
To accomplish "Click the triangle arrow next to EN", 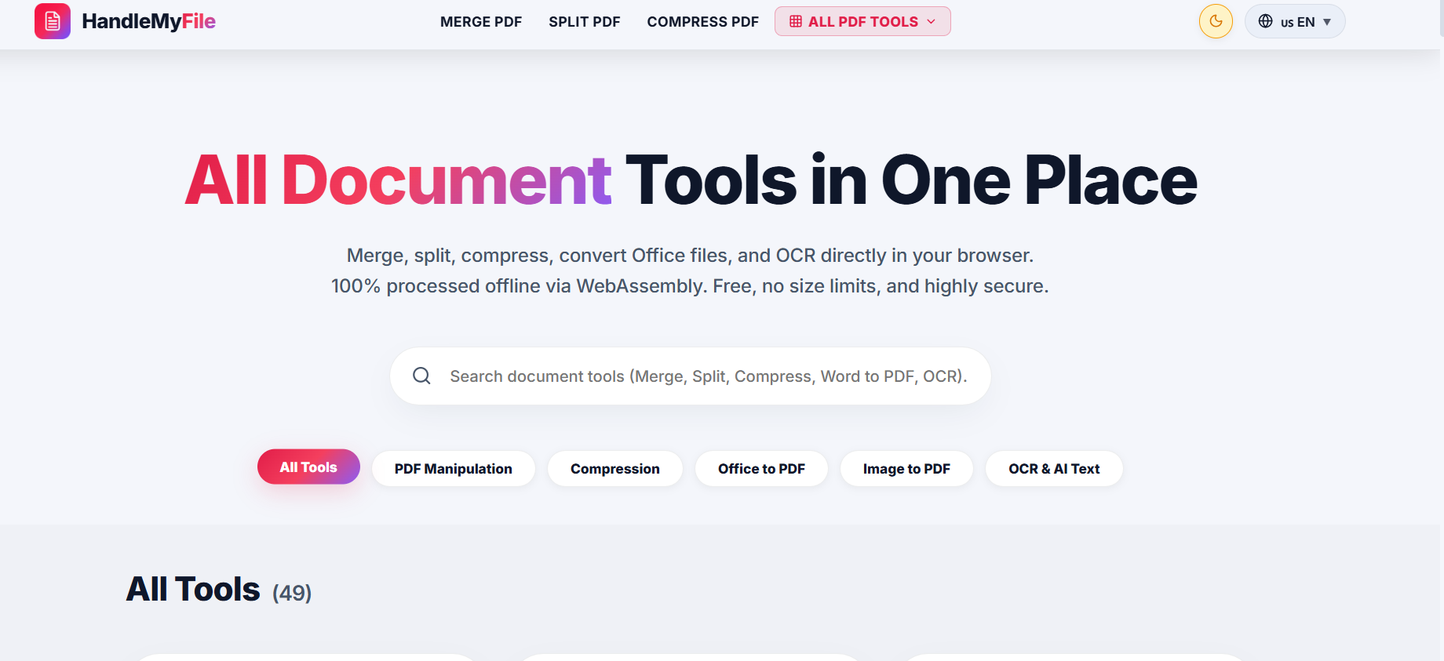I will click(1327, 22).
